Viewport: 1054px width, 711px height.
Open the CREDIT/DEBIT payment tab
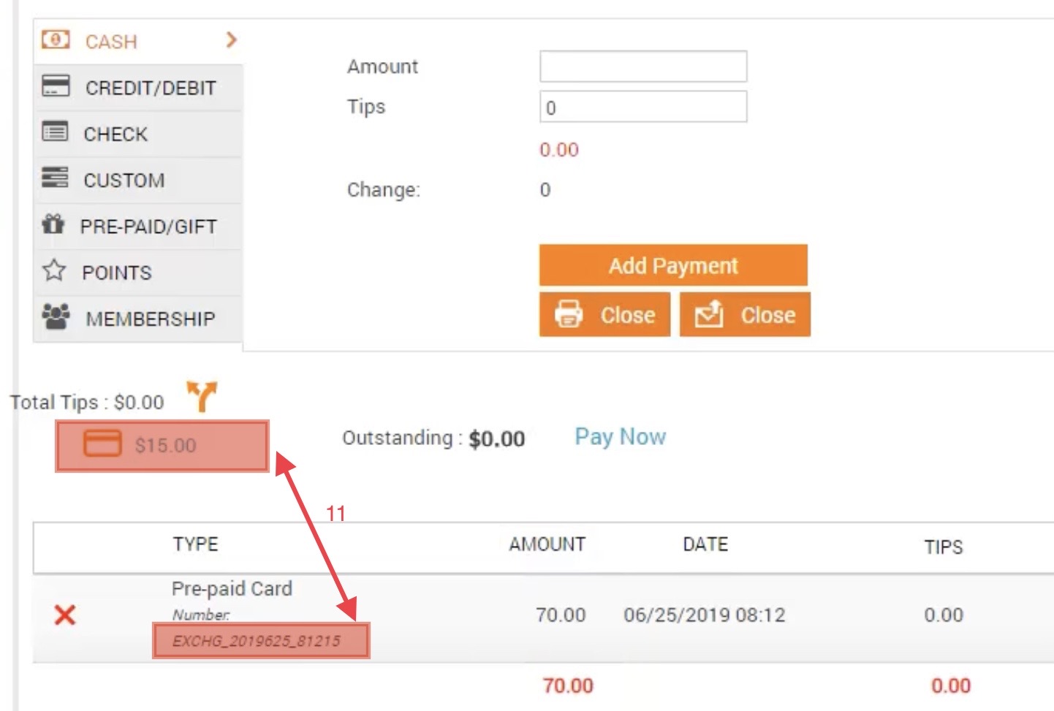(x=138, y=88)
